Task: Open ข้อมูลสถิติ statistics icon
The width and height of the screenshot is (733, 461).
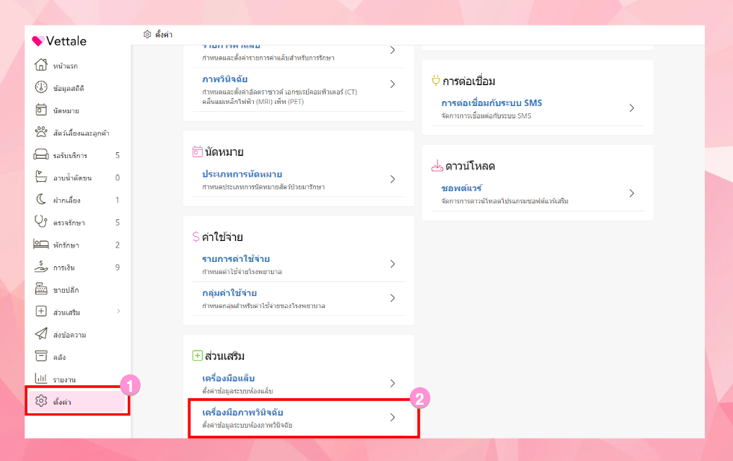Action: pos(41,87)
